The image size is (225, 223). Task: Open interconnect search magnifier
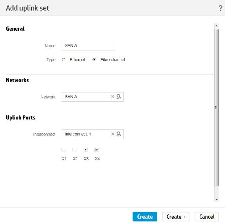119,134
